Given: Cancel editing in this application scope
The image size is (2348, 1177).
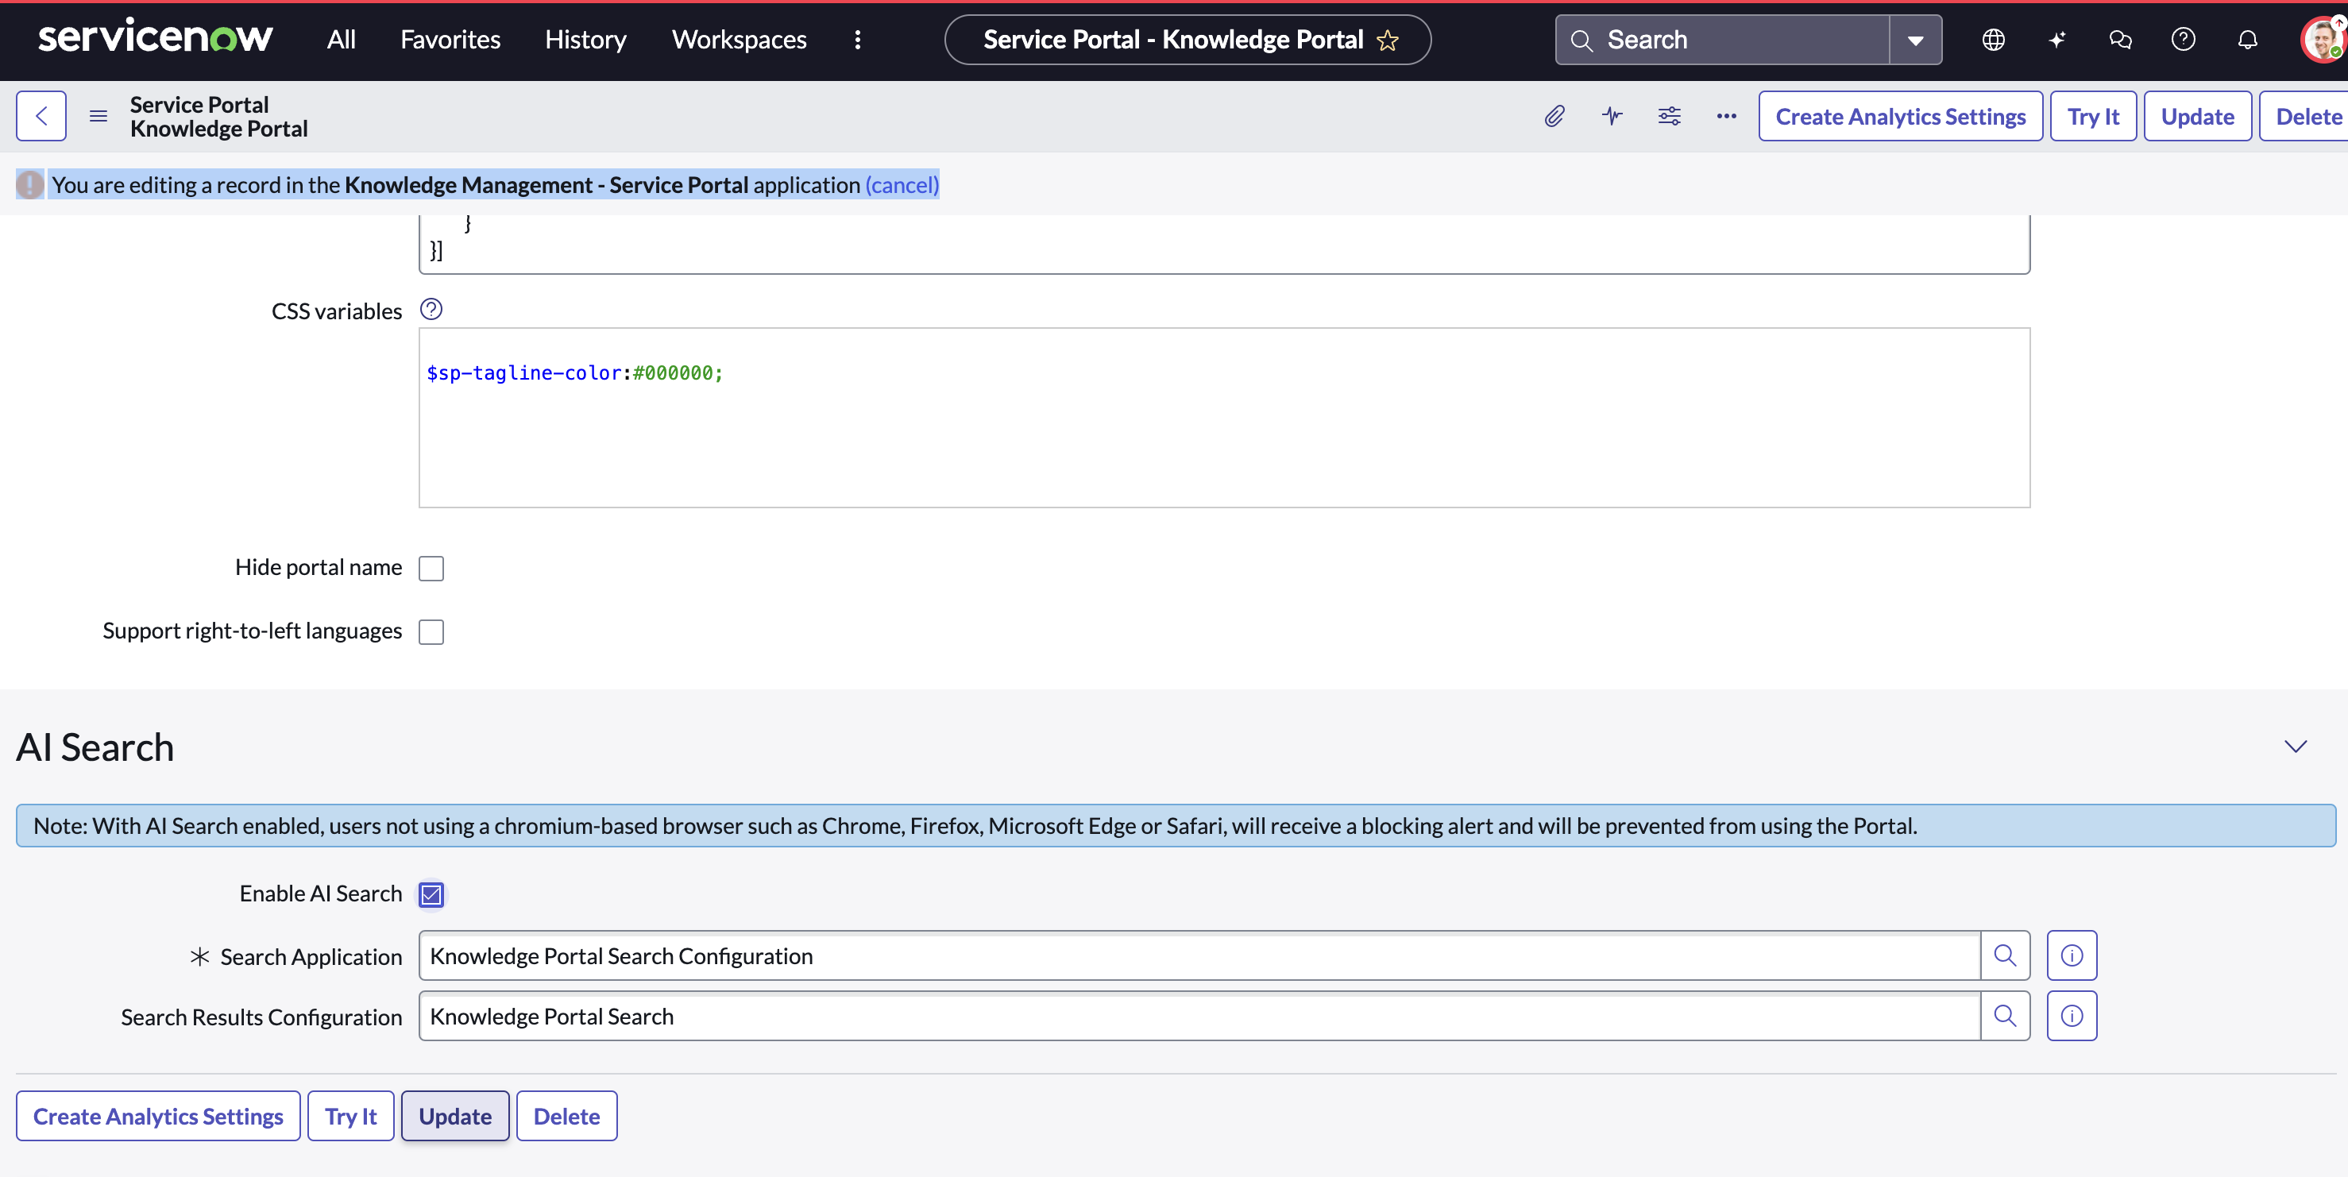Looking at the screenshot, I should pos(901,185).
